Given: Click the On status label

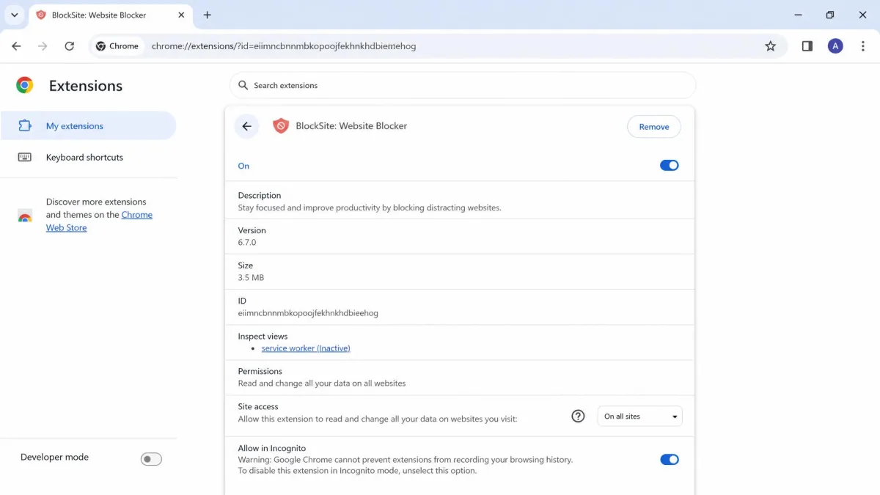Looking at the screenshot, I should tap(243, 166).
